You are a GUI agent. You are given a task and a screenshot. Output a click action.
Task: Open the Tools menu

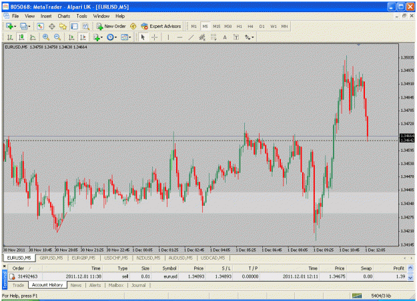click(81, 16)
